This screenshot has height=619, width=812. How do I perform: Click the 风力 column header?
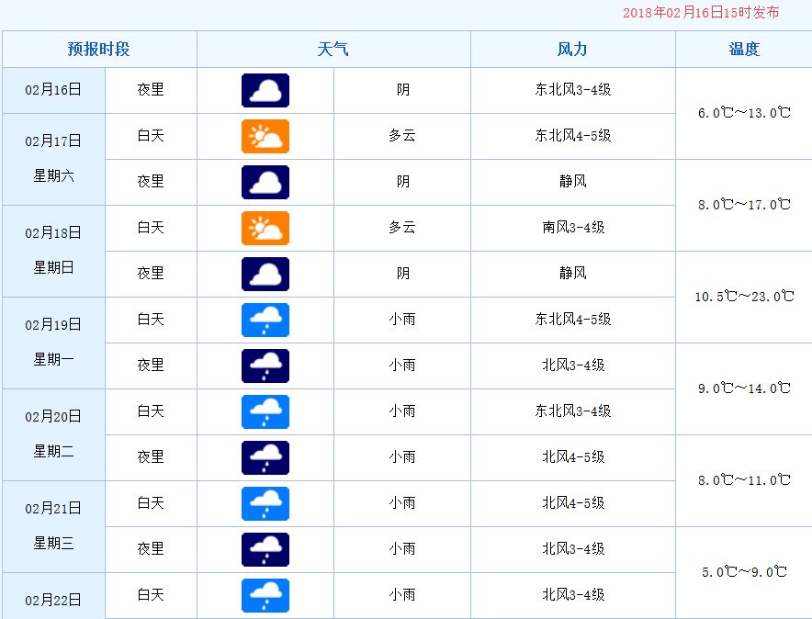click(x=572, y=50)
